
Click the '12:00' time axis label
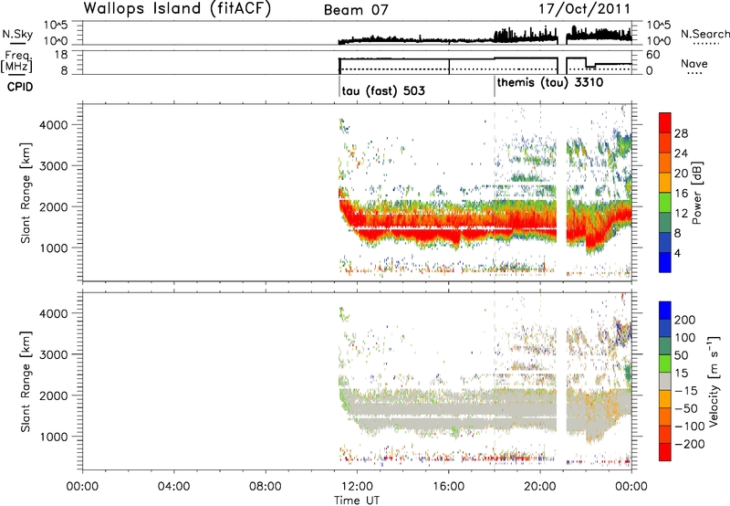357,487
